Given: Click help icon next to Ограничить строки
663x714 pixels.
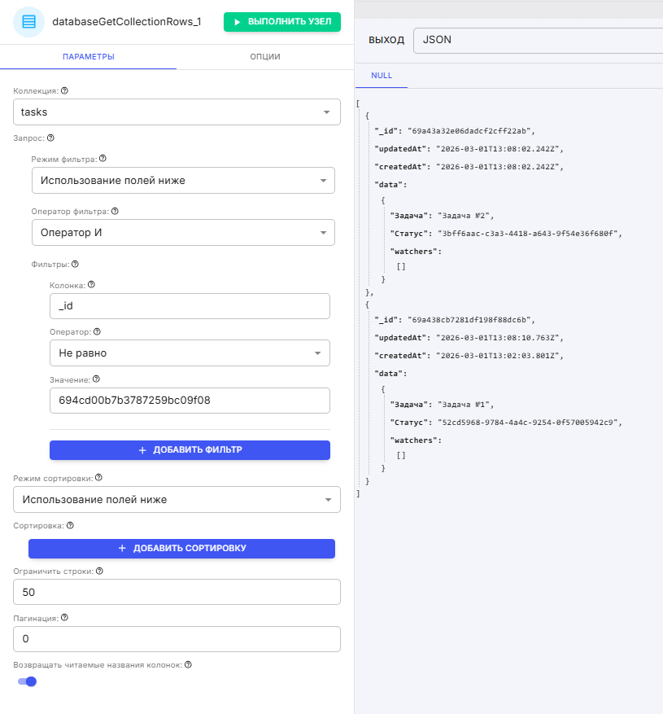Looking at the screenshot, I should [99, 571].
